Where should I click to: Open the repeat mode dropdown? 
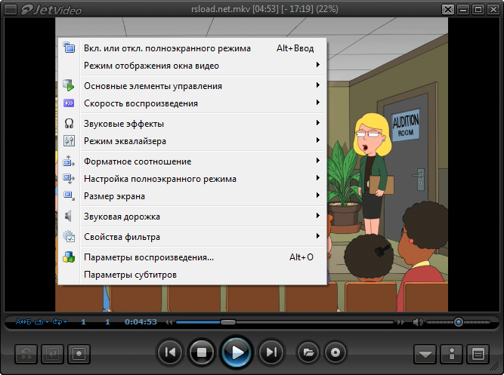(42, 321)
